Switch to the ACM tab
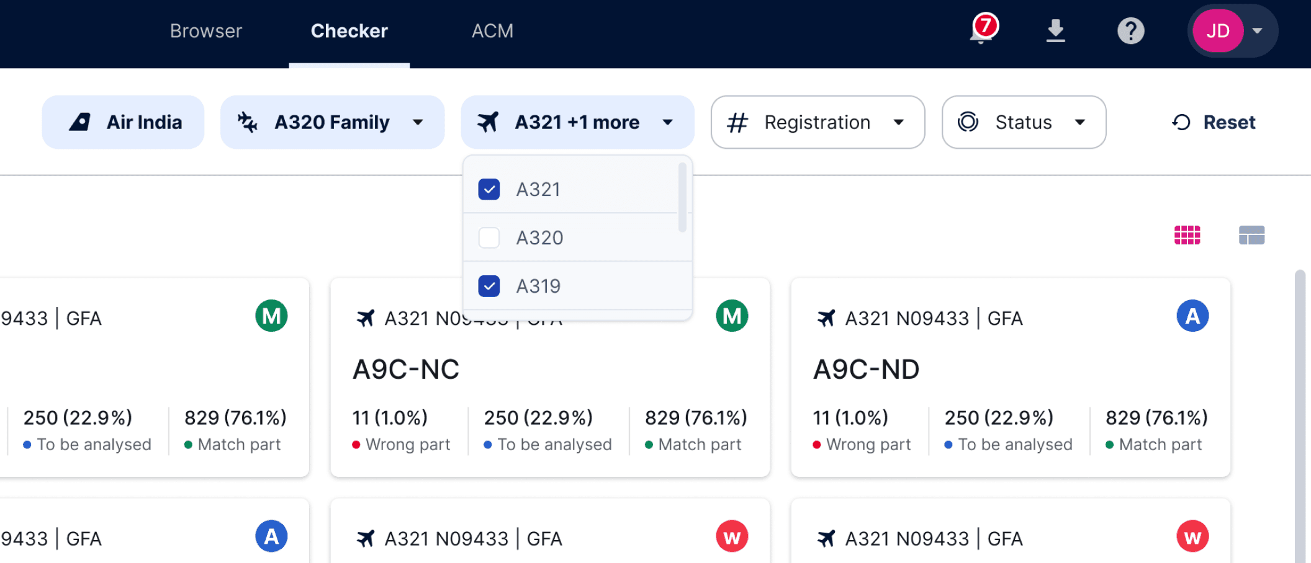 coord(492,31)
